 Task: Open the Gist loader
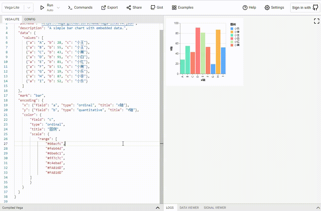pos(157,8)
